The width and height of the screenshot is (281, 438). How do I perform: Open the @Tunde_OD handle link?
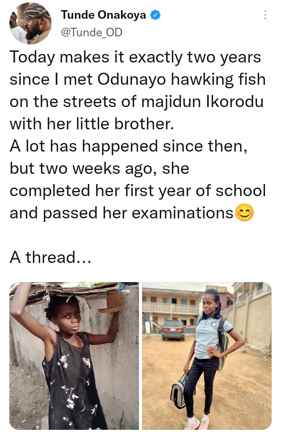pos(92,32)
